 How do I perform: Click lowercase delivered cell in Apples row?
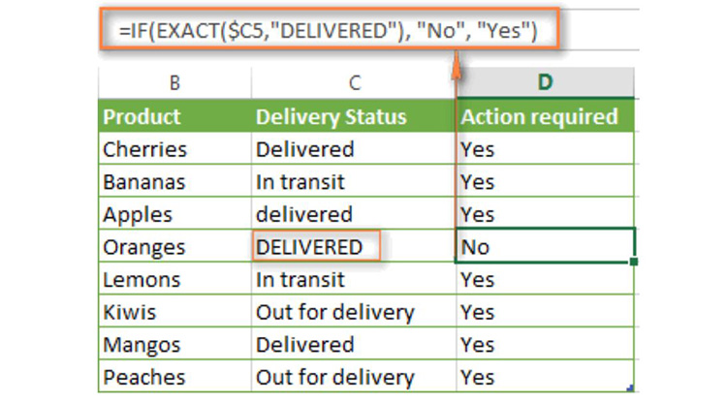pos(354,213)
